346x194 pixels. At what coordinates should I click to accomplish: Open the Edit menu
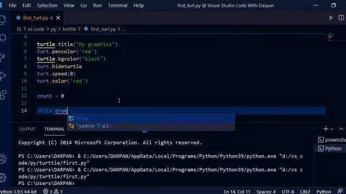tap(26, 5)
